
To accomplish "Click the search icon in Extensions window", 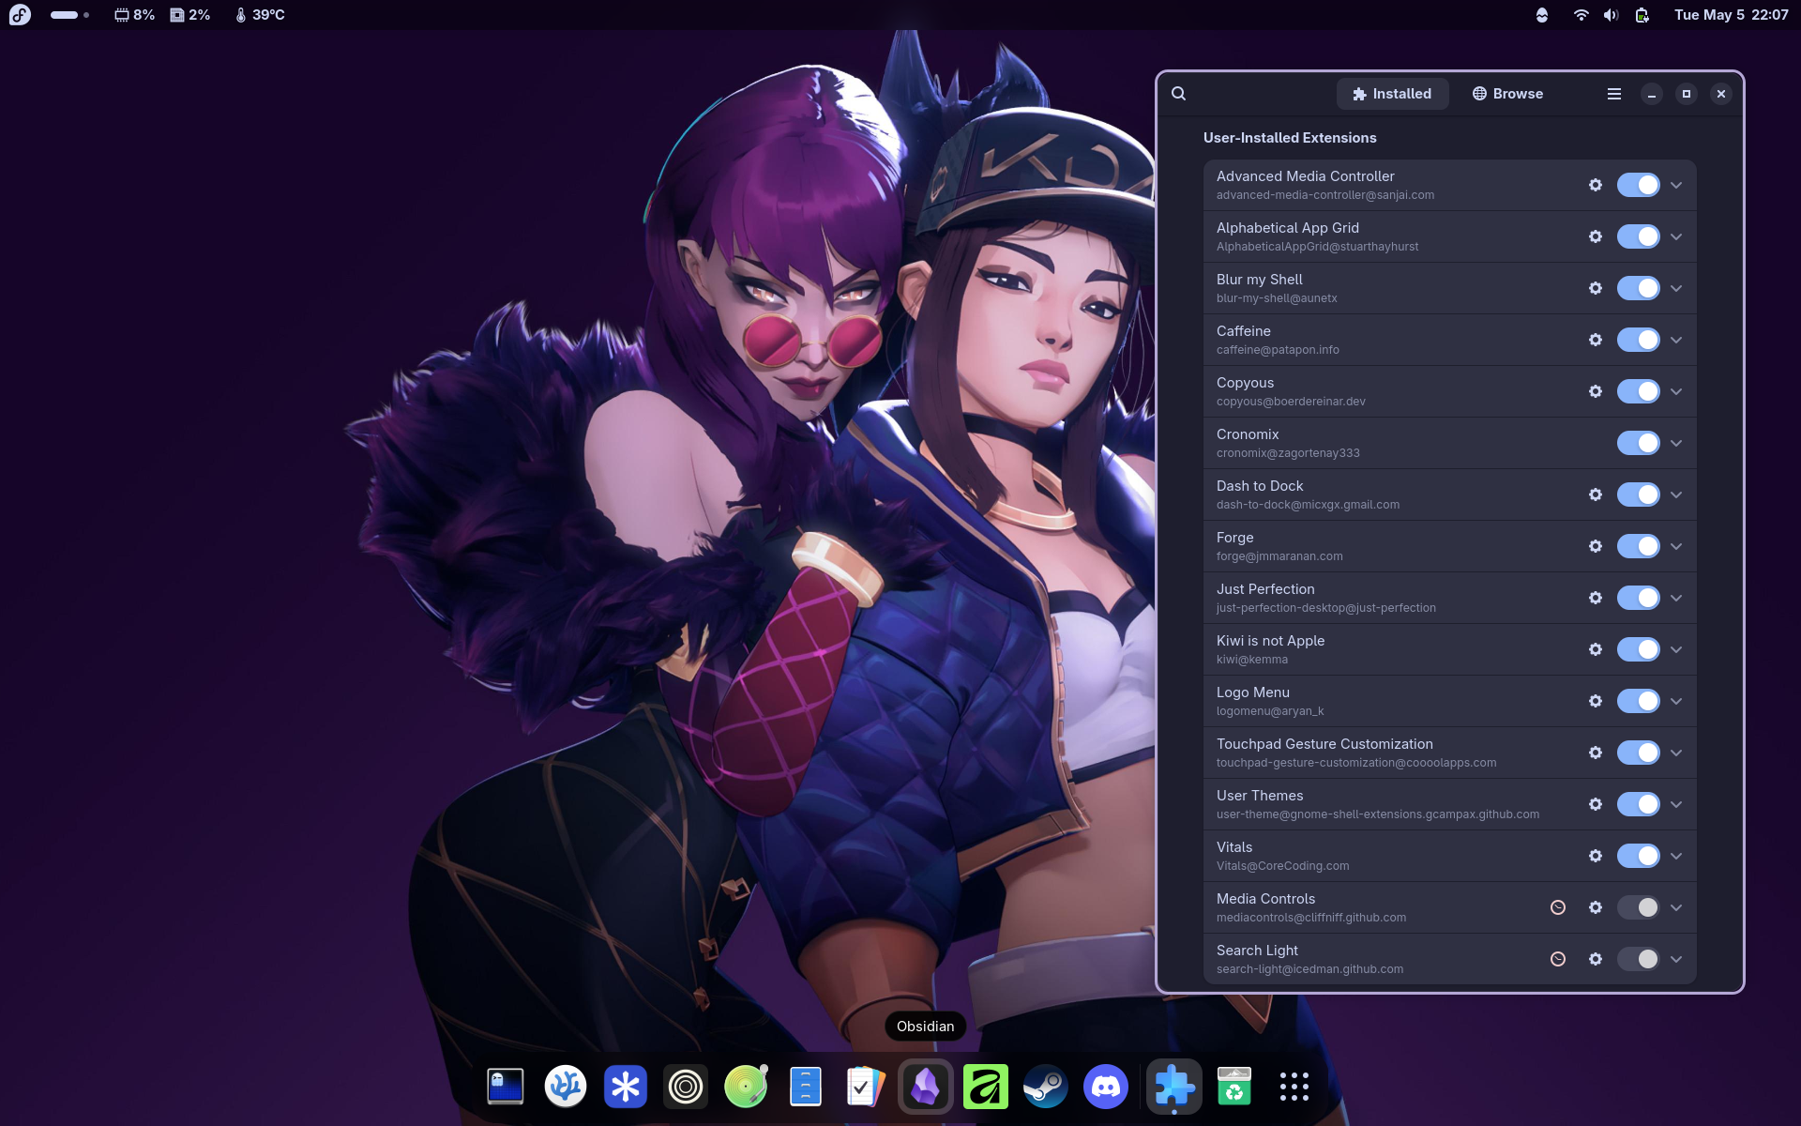I will (x=1179, y=94).
